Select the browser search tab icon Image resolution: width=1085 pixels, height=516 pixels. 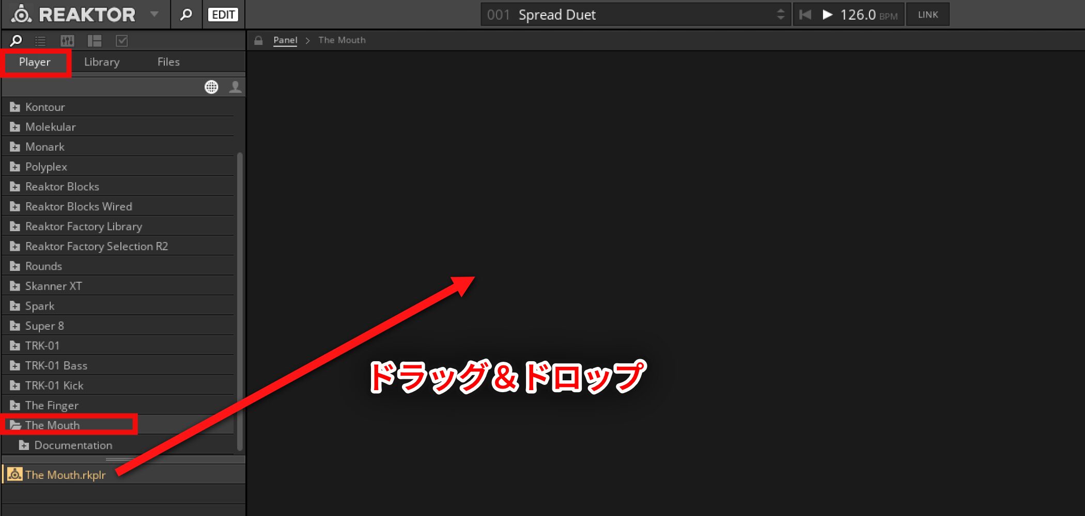point(16,41)
